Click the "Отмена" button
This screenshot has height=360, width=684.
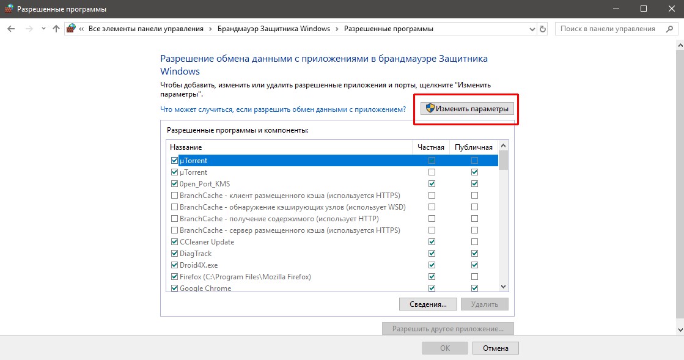click(496, 348)
